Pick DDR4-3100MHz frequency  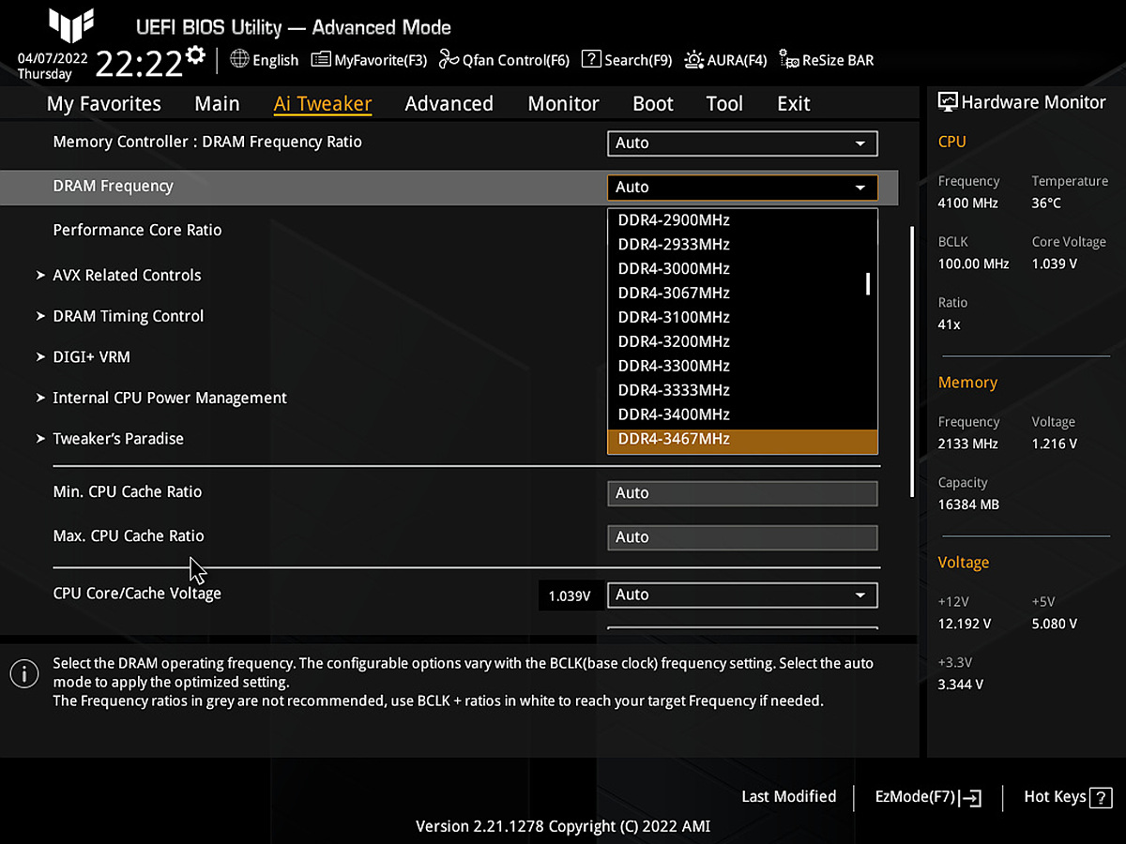coord(742,318)
